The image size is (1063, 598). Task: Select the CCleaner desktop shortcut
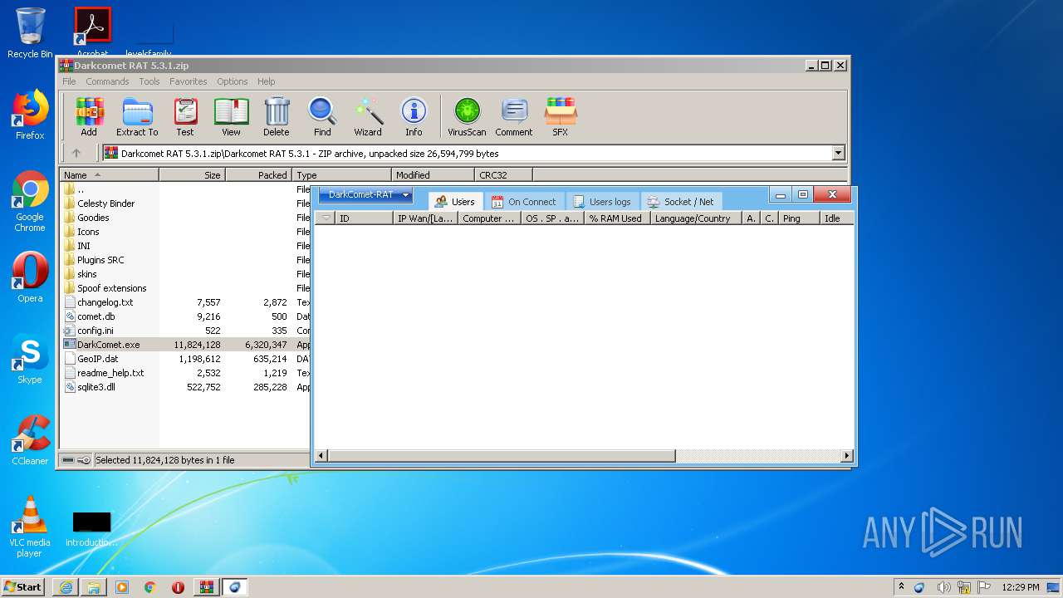click(x=30, y=440)
